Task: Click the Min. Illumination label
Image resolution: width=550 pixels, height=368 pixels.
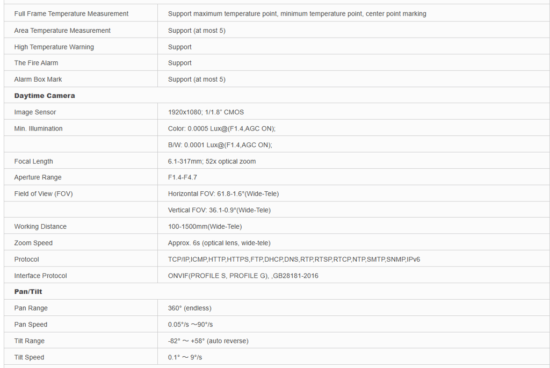Action: click(38, 128)
